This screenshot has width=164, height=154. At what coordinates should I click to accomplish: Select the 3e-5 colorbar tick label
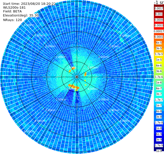[159, 48]
